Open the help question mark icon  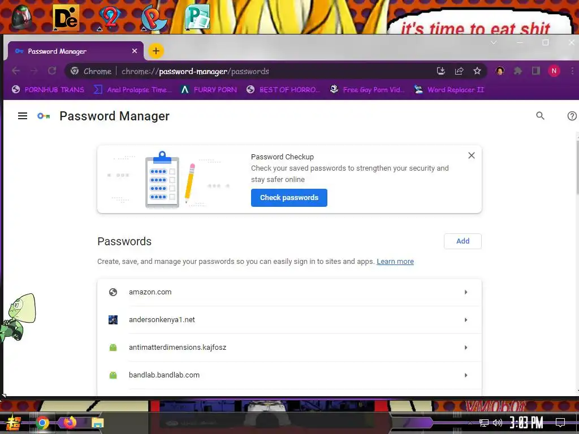coord(572,116)
